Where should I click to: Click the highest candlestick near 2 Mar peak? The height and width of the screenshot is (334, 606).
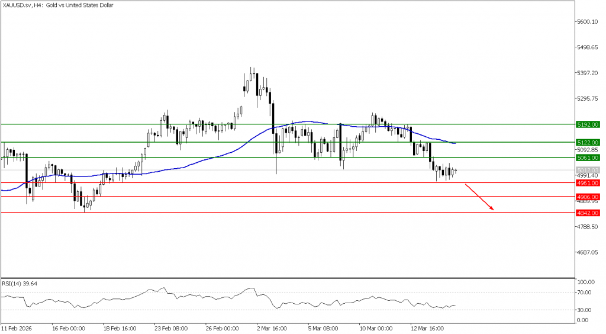(x=252, y=75)
